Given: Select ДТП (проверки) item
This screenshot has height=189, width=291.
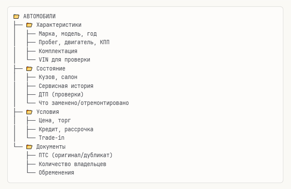Looking at the screenshot, I should tap(61, 94).
